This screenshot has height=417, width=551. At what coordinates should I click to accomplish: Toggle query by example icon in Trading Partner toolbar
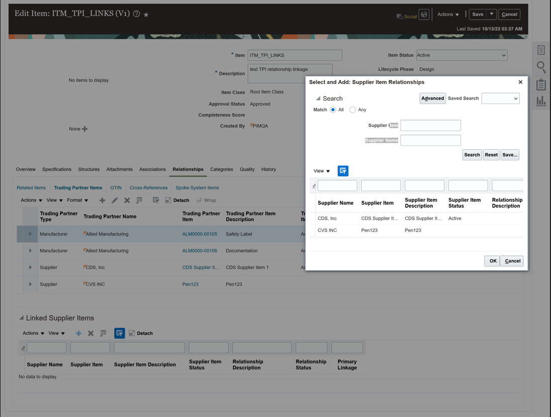(155, 200)
